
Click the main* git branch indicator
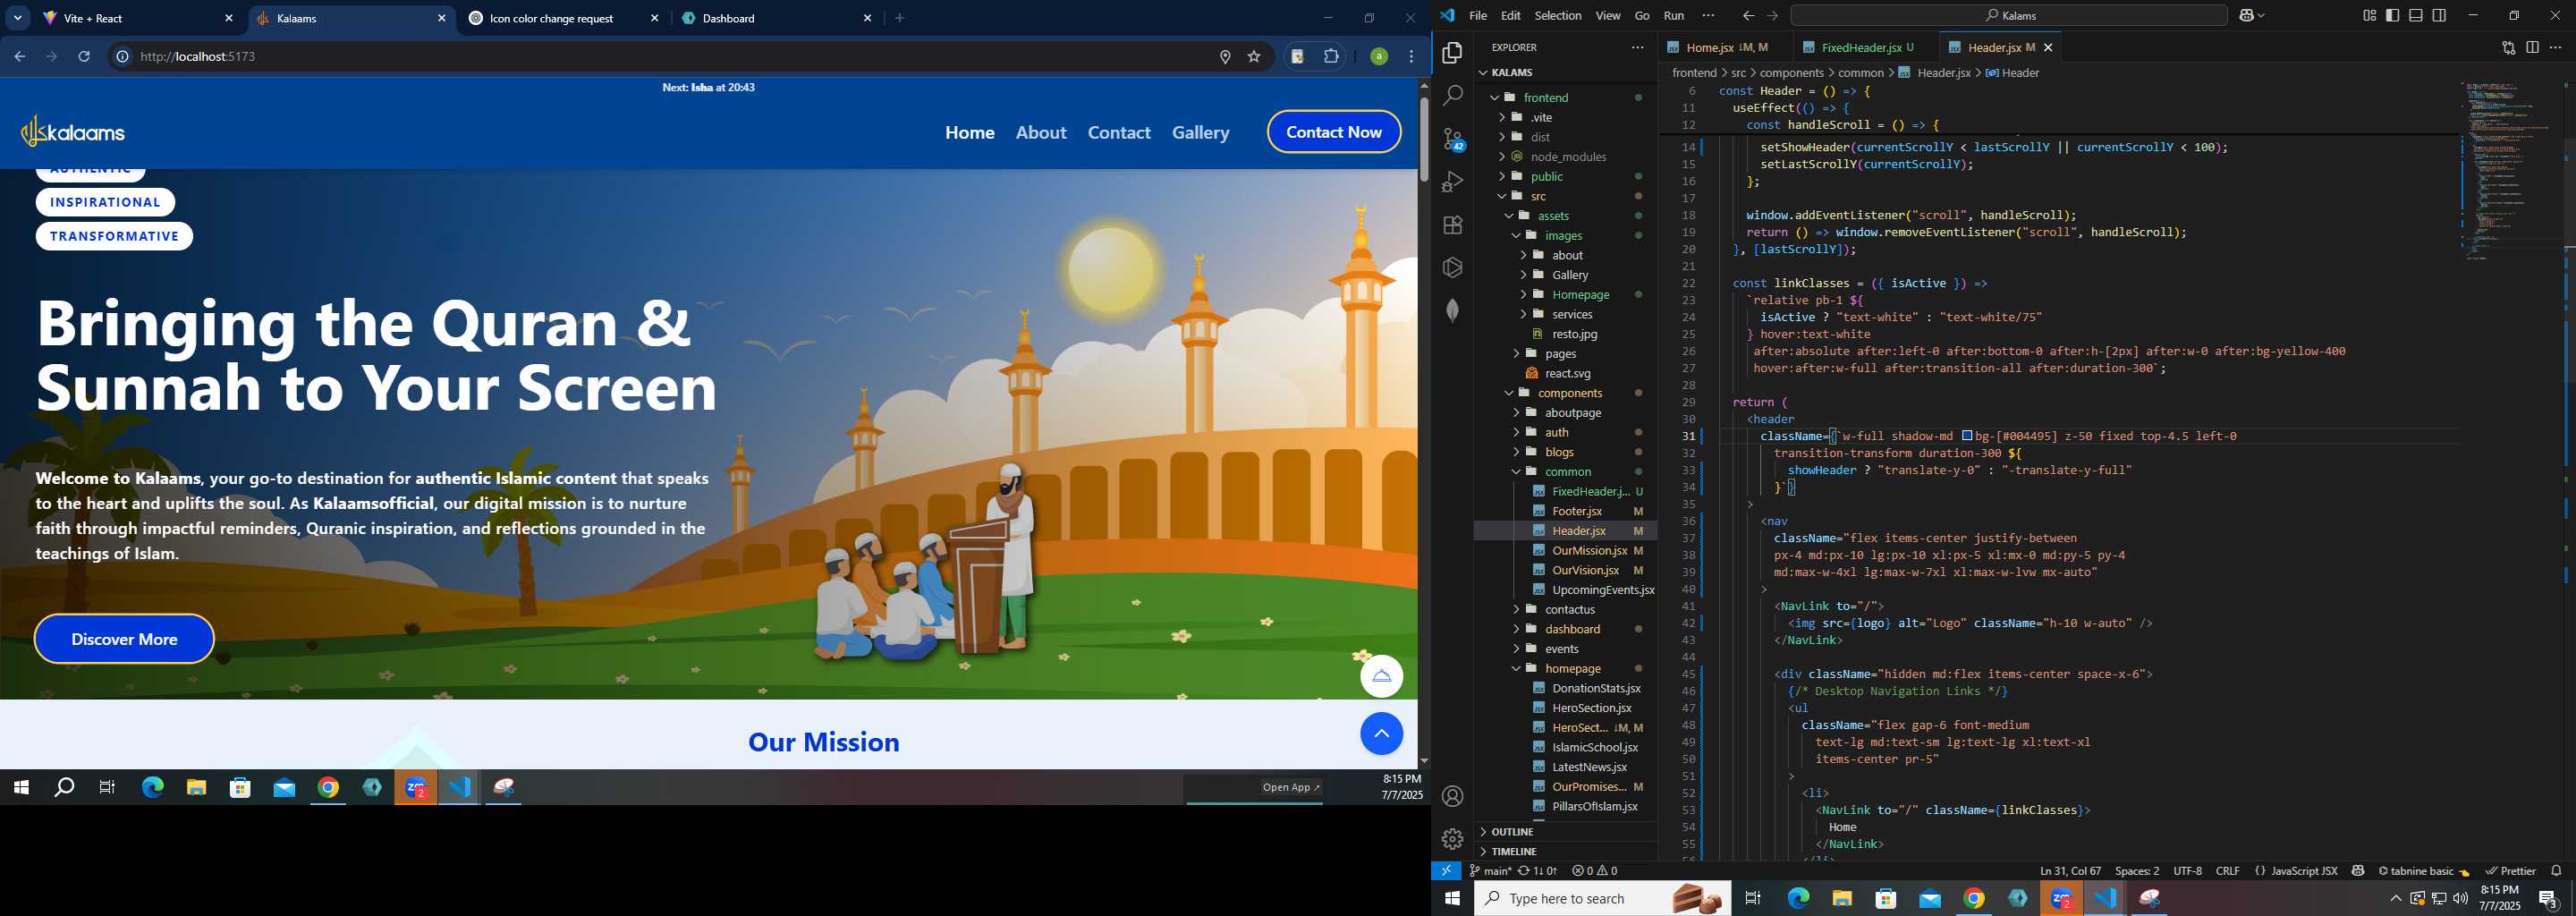click(1490, 871)
